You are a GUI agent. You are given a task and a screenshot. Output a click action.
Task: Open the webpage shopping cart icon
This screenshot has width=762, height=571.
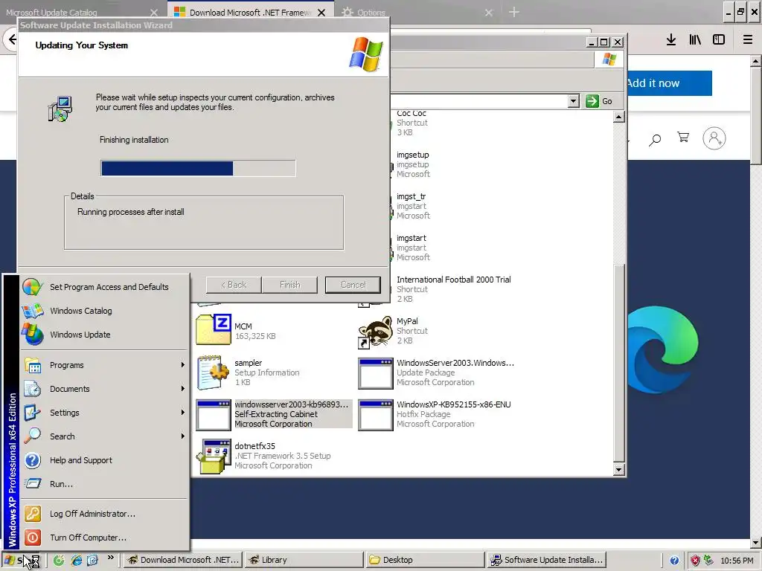coord(683,138)
